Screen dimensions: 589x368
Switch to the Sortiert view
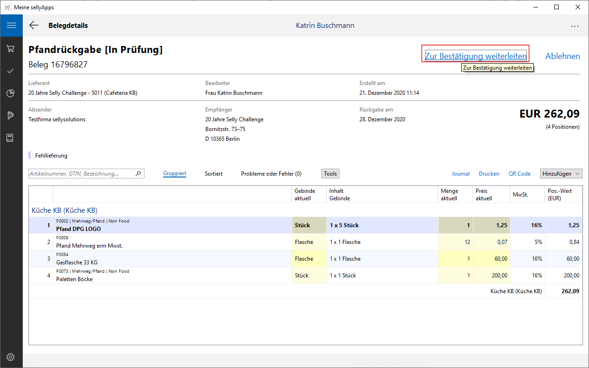(x=214, y=174)
